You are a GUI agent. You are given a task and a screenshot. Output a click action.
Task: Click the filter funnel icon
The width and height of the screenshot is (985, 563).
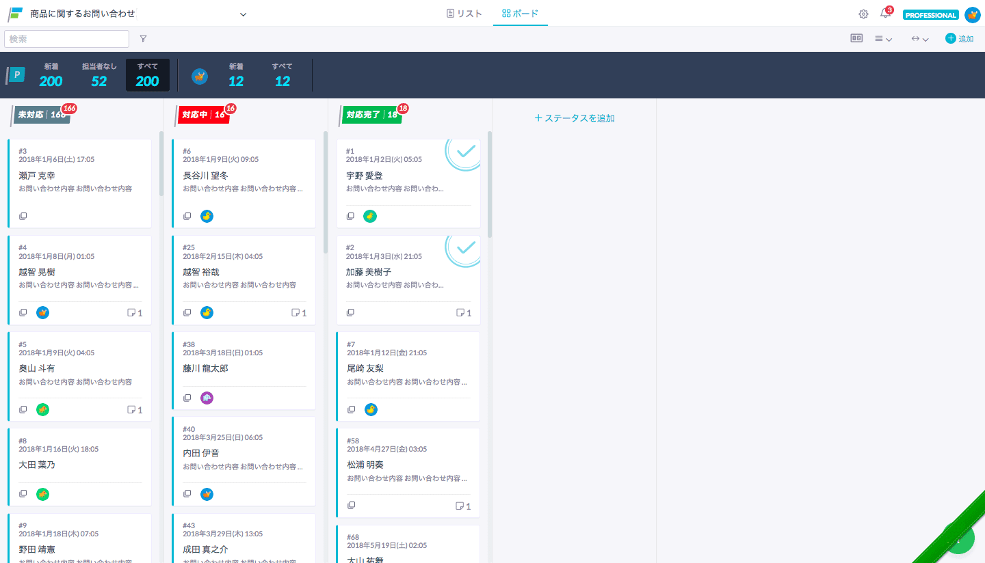[143, 39]
